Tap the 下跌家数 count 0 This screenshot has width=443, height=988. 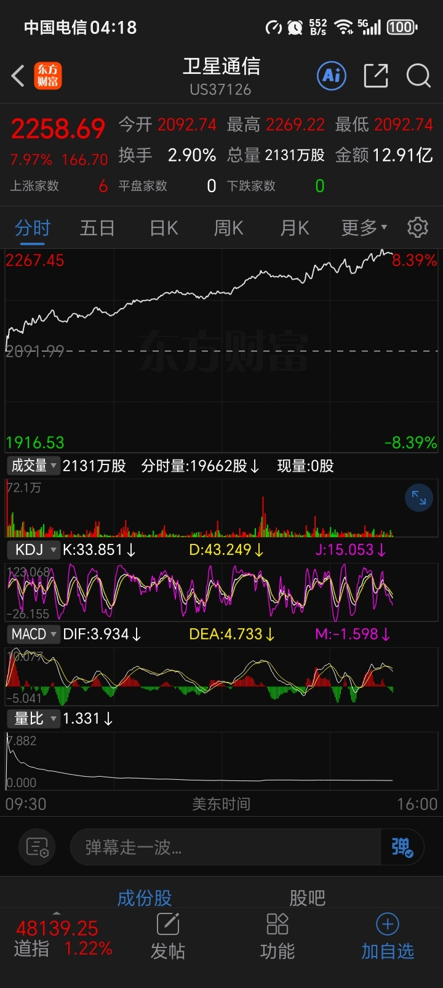click(319, 186)
